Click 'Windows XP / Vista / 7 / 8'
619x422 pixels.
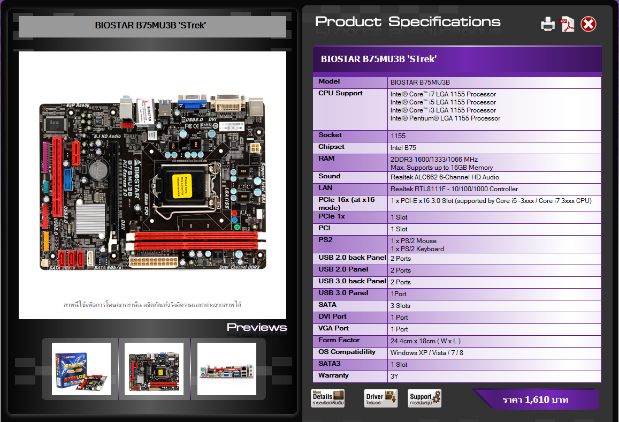pyautogui.click(x=427, y=353)
